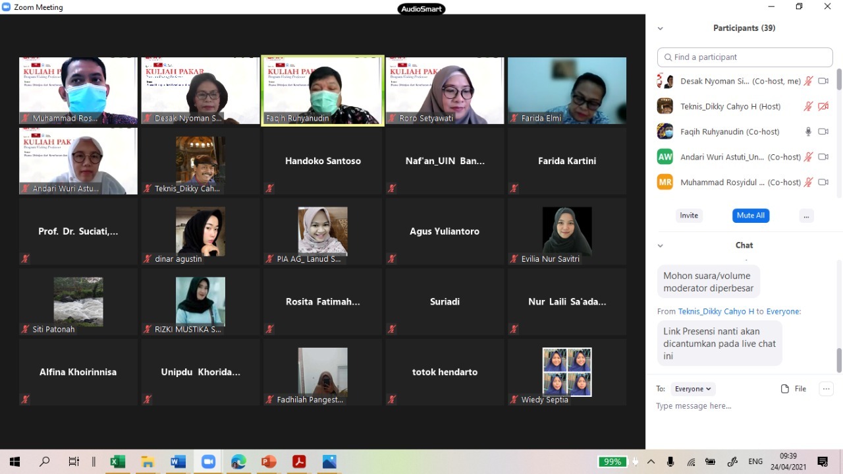Select Roro Setyawati's video thumbnail
843x474 pixels.
(445, 90)
